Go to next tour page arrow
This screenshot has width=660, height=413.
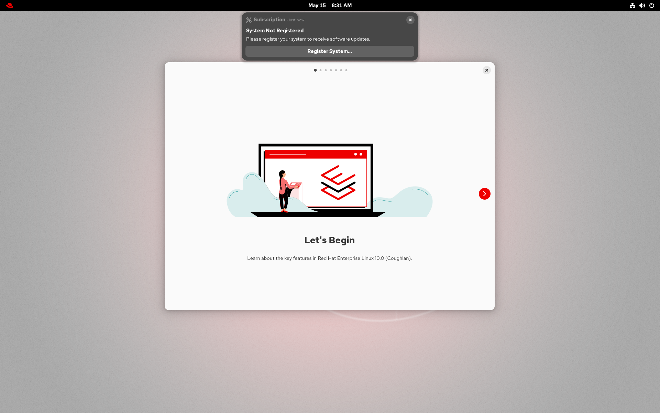pos(484,194)
